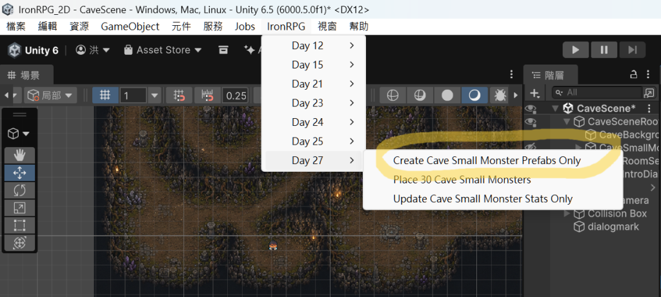Select the dialogmark object in Hierarchy
This screenshot has height=297, width=661.
click(613, 227)
